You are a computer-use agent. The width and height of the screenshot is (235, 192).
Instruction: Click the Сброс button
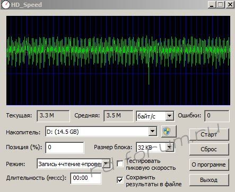pyautogui.click(x=209, y=149)
